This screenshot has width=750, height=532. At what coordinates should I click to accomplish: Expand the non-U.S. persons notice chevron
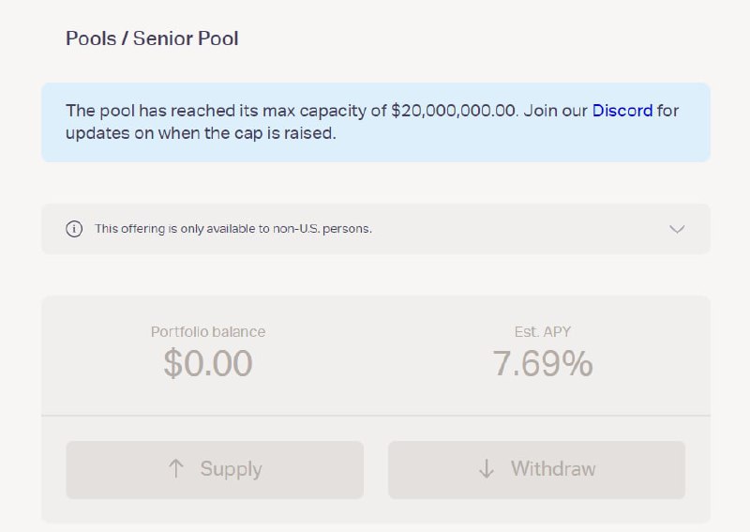click(677, 229)
